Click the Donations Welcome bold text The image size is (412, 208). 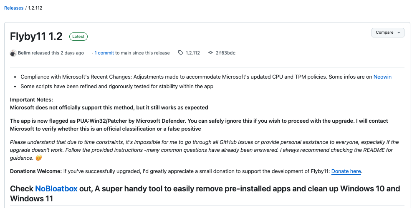click(x=36, y=171)
